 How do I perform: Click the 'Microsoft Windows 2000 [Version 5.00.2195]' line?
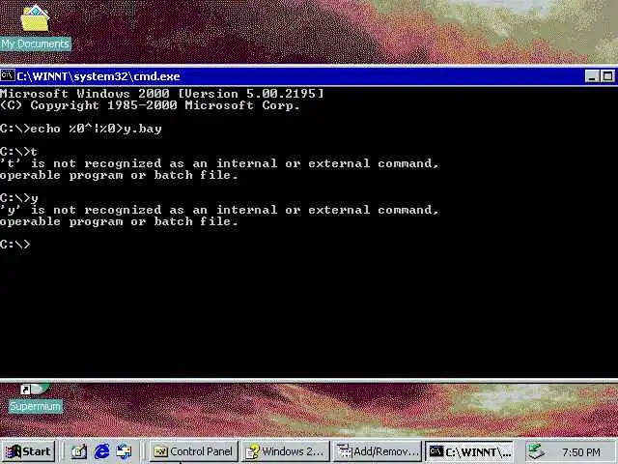[162, 94]
